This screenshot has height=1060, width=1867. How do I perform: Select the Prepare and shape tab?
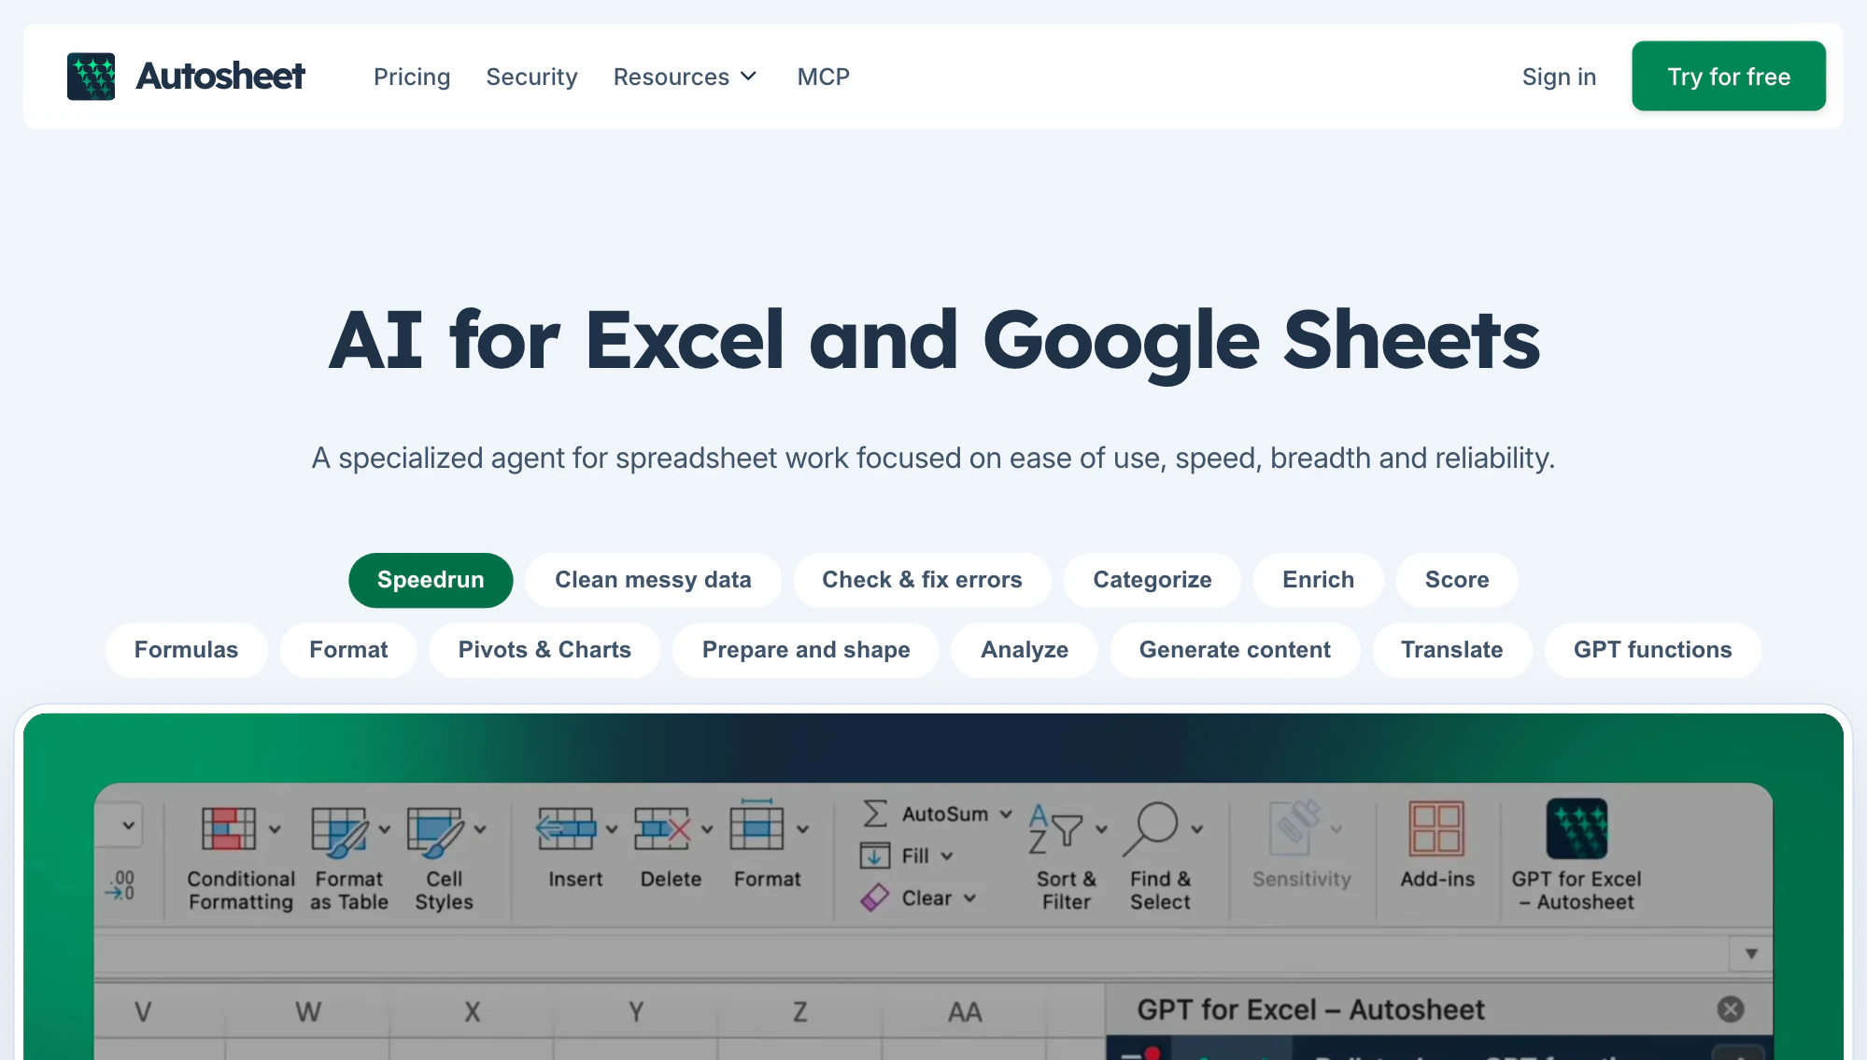806,650
